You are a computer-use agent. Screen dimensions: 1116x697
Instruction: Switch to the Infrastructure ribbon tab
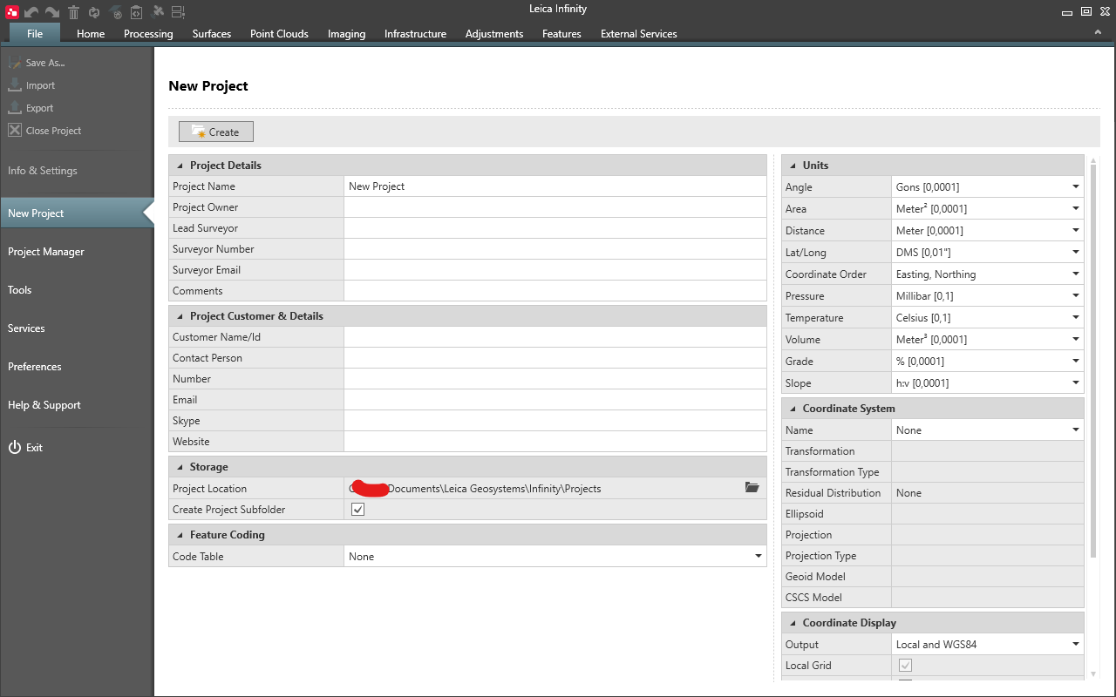tap(415, 33)
